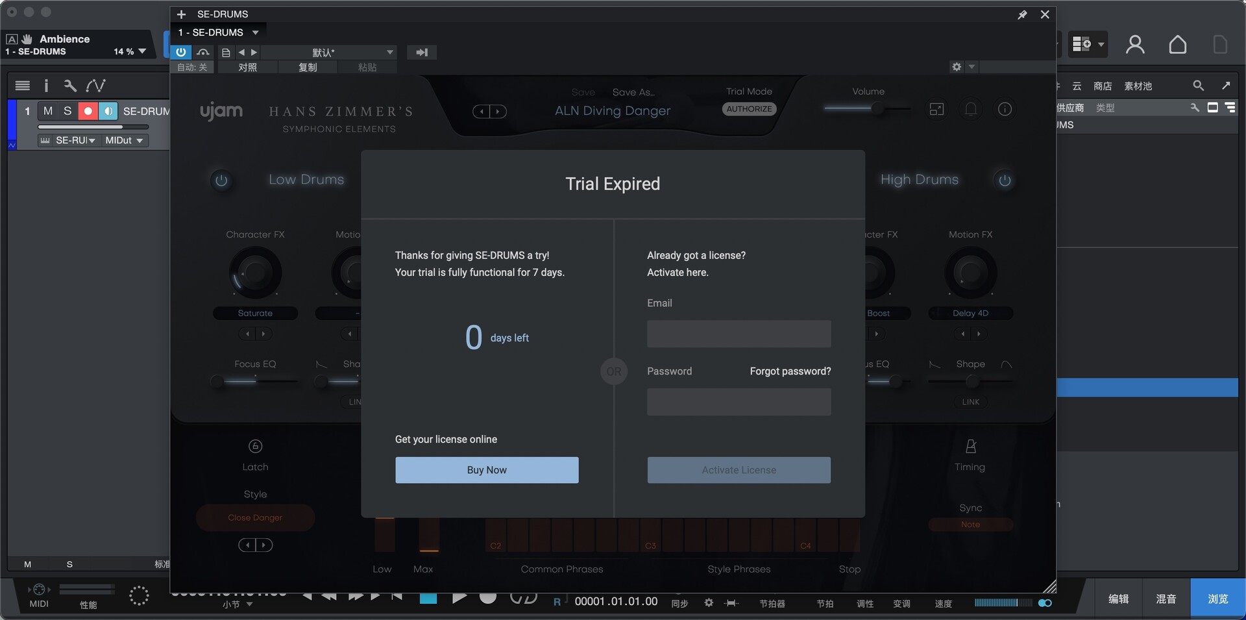Pin the SE-DRUMS plugin window
The image size is (1246, 620).
[1022, 14]
